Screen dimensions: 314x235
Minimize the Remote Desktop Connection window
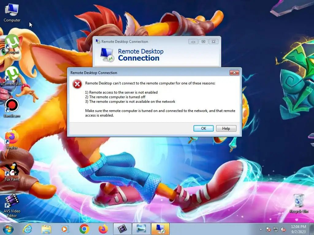[193, 42]
